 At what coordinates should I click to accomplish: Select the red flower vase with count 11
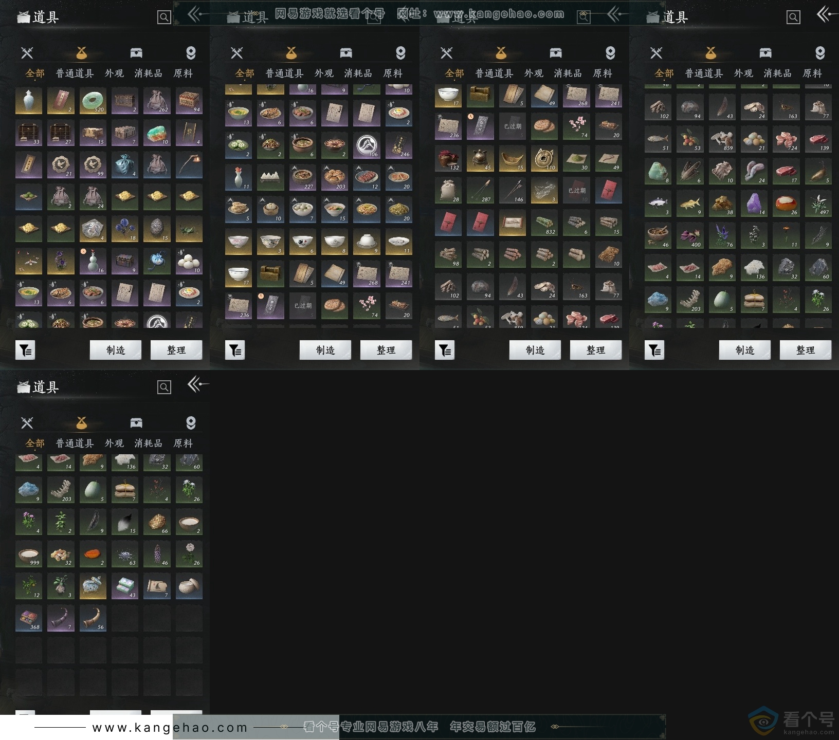pos(239,178)
